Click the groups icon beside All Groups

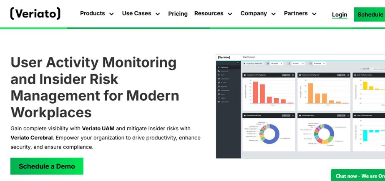point(268,63)
